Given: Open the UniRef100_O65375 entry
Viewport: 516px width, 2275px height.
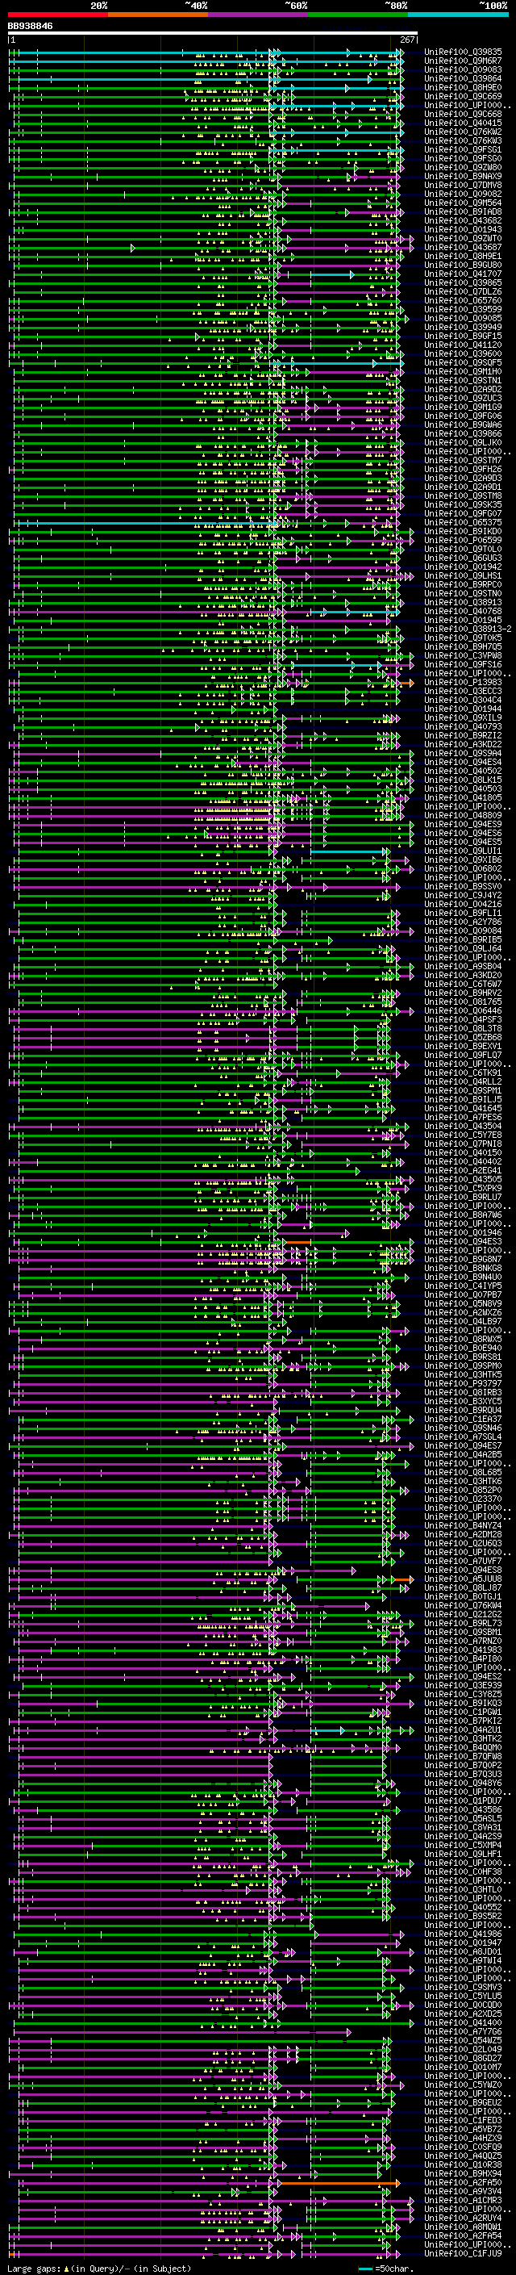Looking at the screenshot, I should tap(463, 523).
